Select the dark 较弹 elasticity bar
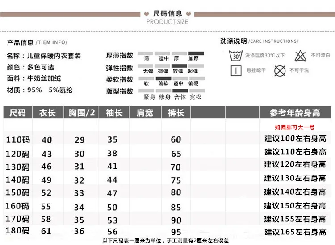This screenshot has width=335, height=245. pos(179,66)
